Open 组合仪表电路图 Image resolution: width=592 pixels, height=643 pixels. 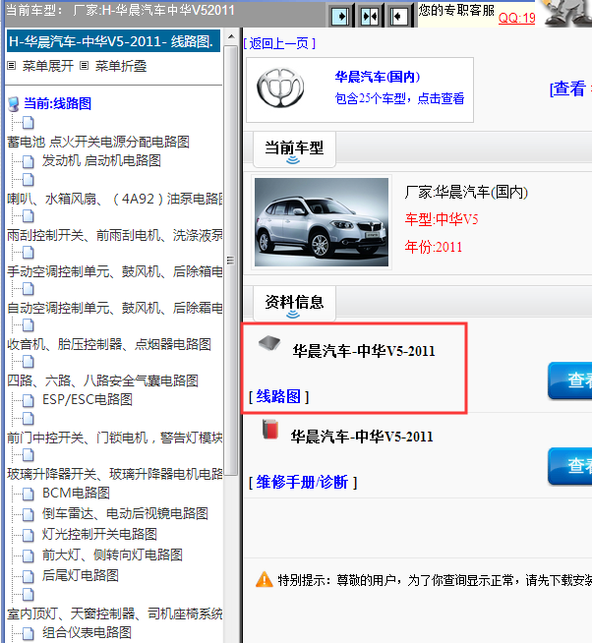[87, 632]
